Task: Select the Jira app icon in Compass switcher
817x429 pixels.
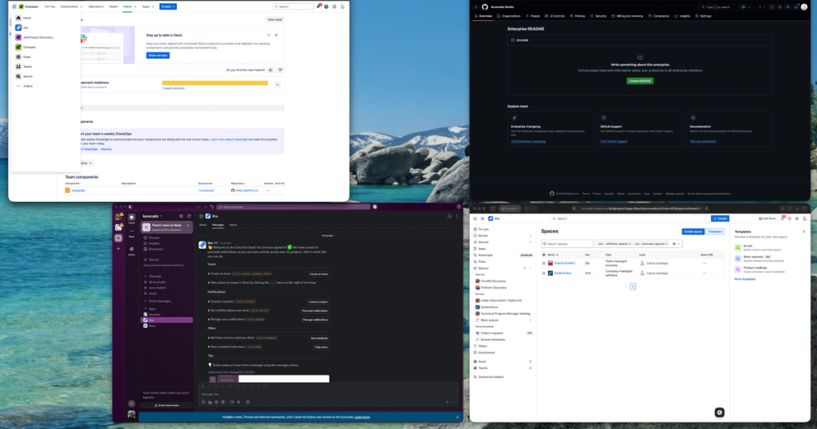Action: 18,28
